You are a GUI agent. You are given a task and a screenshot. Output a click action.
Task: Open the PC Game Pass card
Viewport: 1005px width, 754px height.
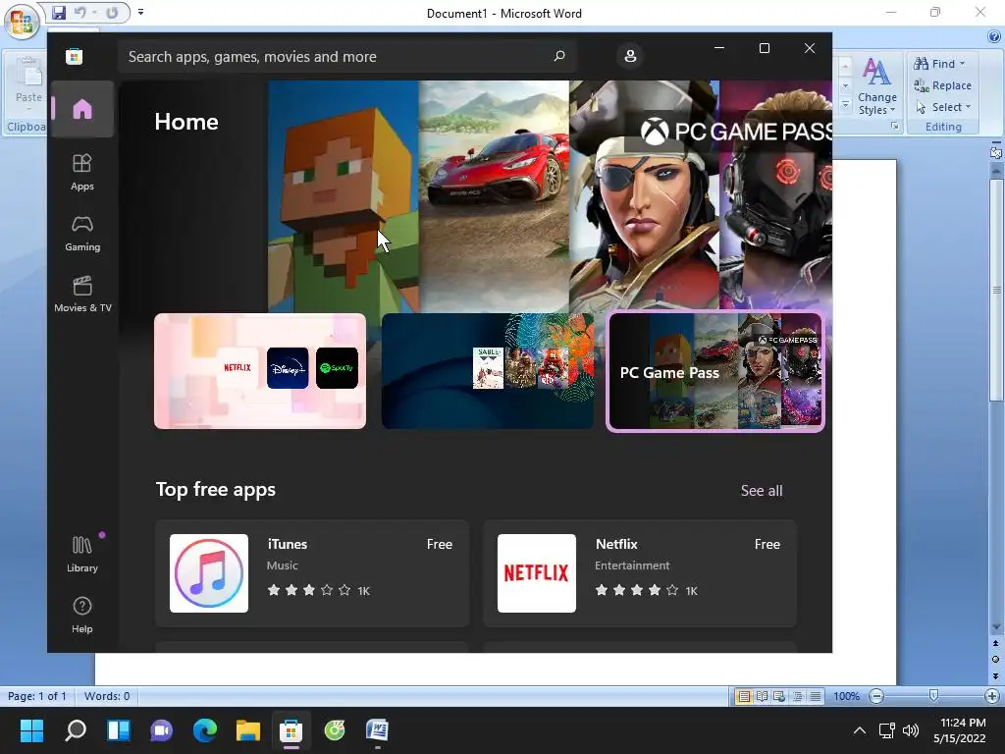click(715, 370)
